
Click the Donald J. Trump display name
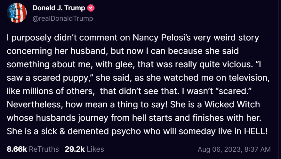click(x=59, y=8)
